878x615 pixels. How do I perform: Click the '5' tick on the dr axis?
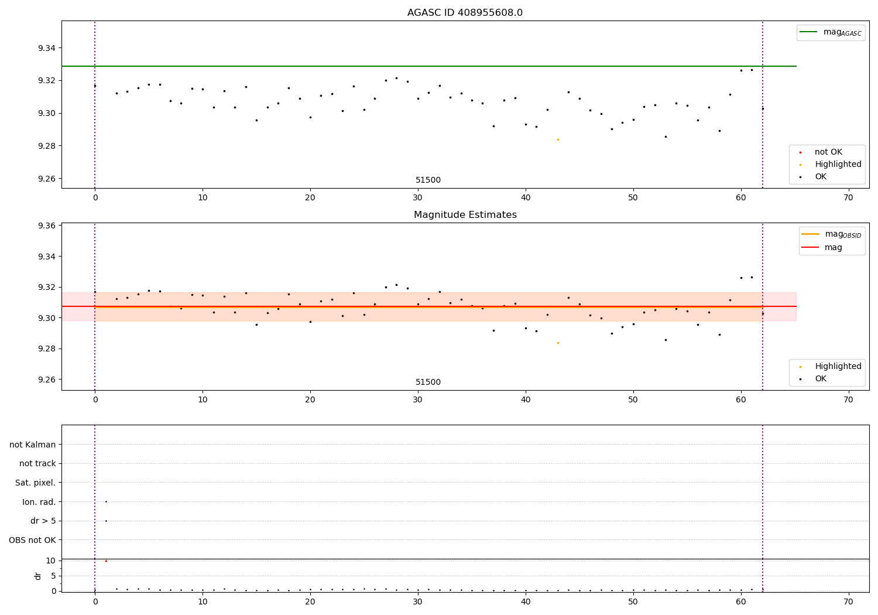[x=53, y=576]
